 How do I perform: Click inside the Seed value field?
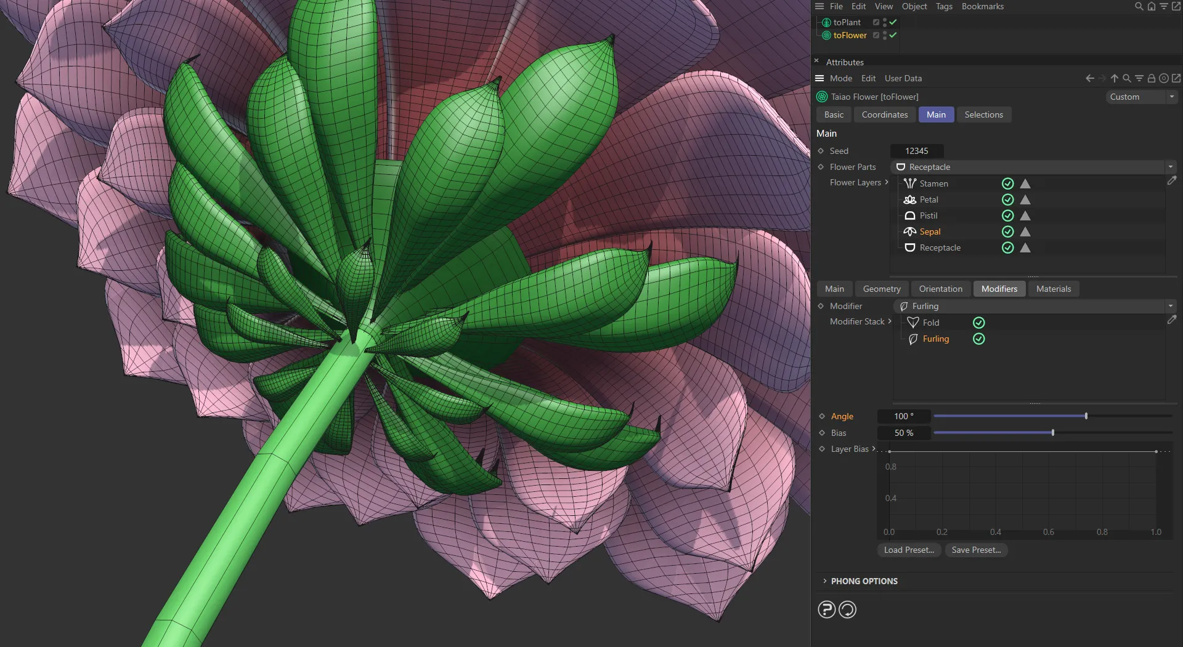[917, 151]
